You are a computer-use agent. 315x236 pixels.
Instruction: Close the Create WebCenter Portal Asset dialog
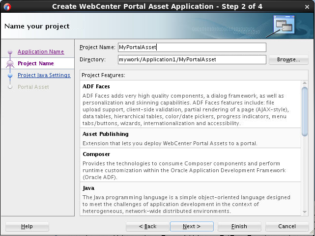tap(307, 7)
